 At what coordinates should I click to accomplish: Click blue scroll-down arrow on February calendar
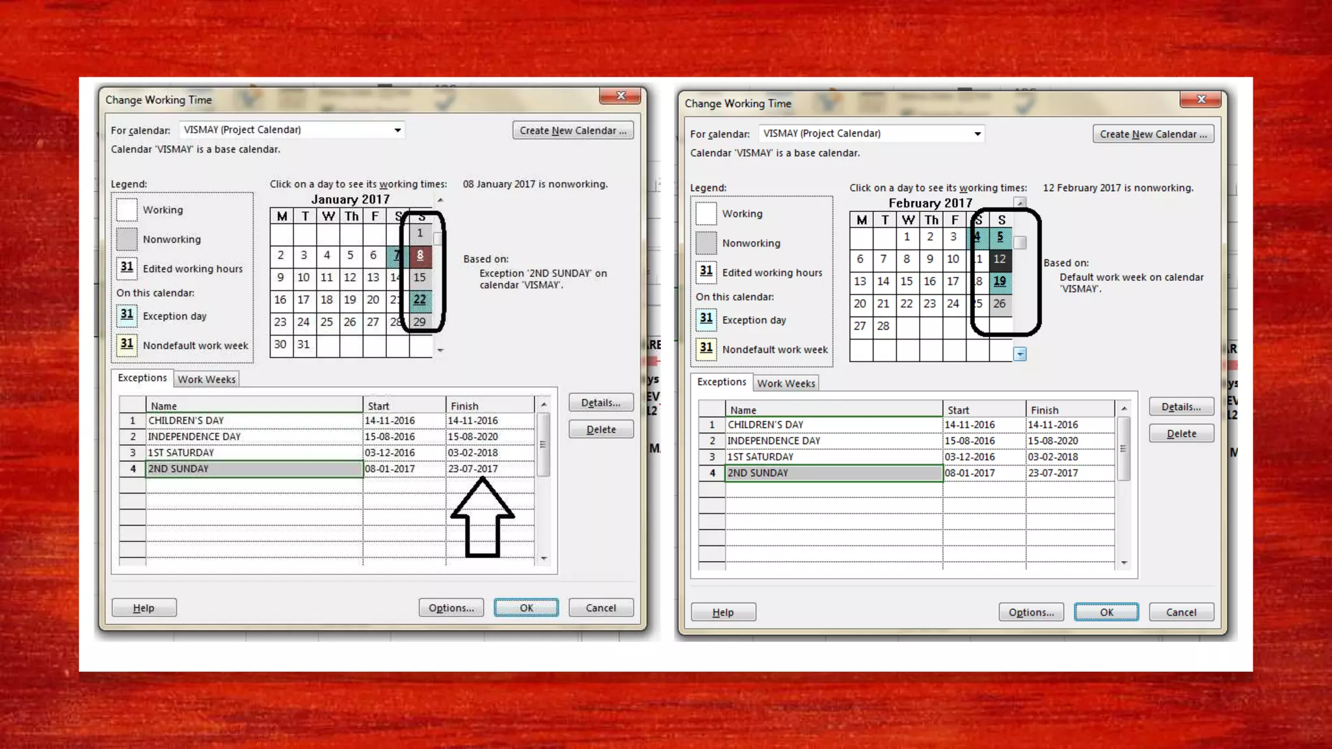[1020, 354]
